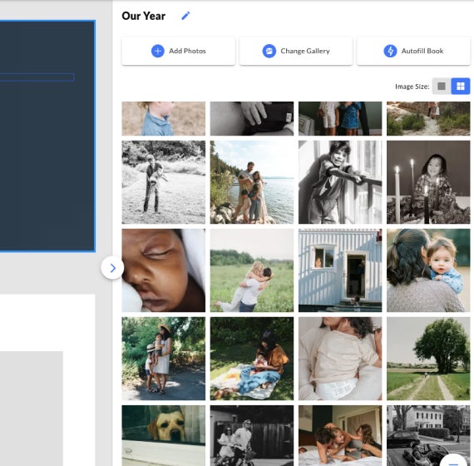The image size is (474, 466).
Task: Click the Autofill Book button
Action: point(413,51)
